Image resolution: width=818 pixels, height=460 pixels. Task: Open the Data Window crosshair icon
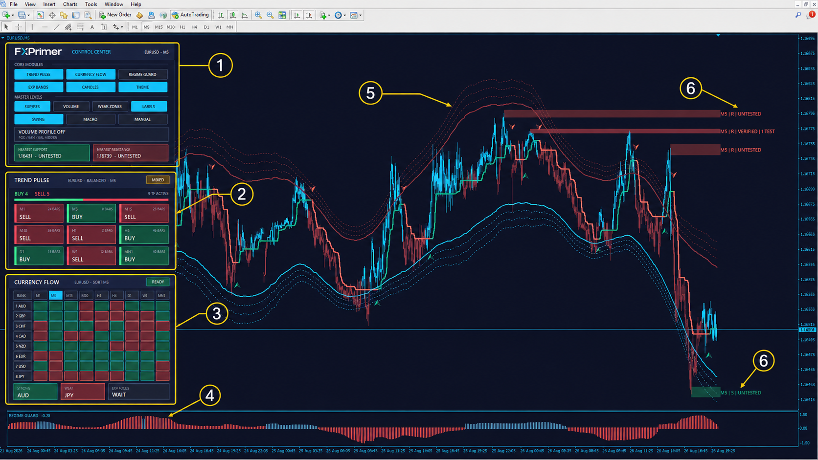(52, 15)
